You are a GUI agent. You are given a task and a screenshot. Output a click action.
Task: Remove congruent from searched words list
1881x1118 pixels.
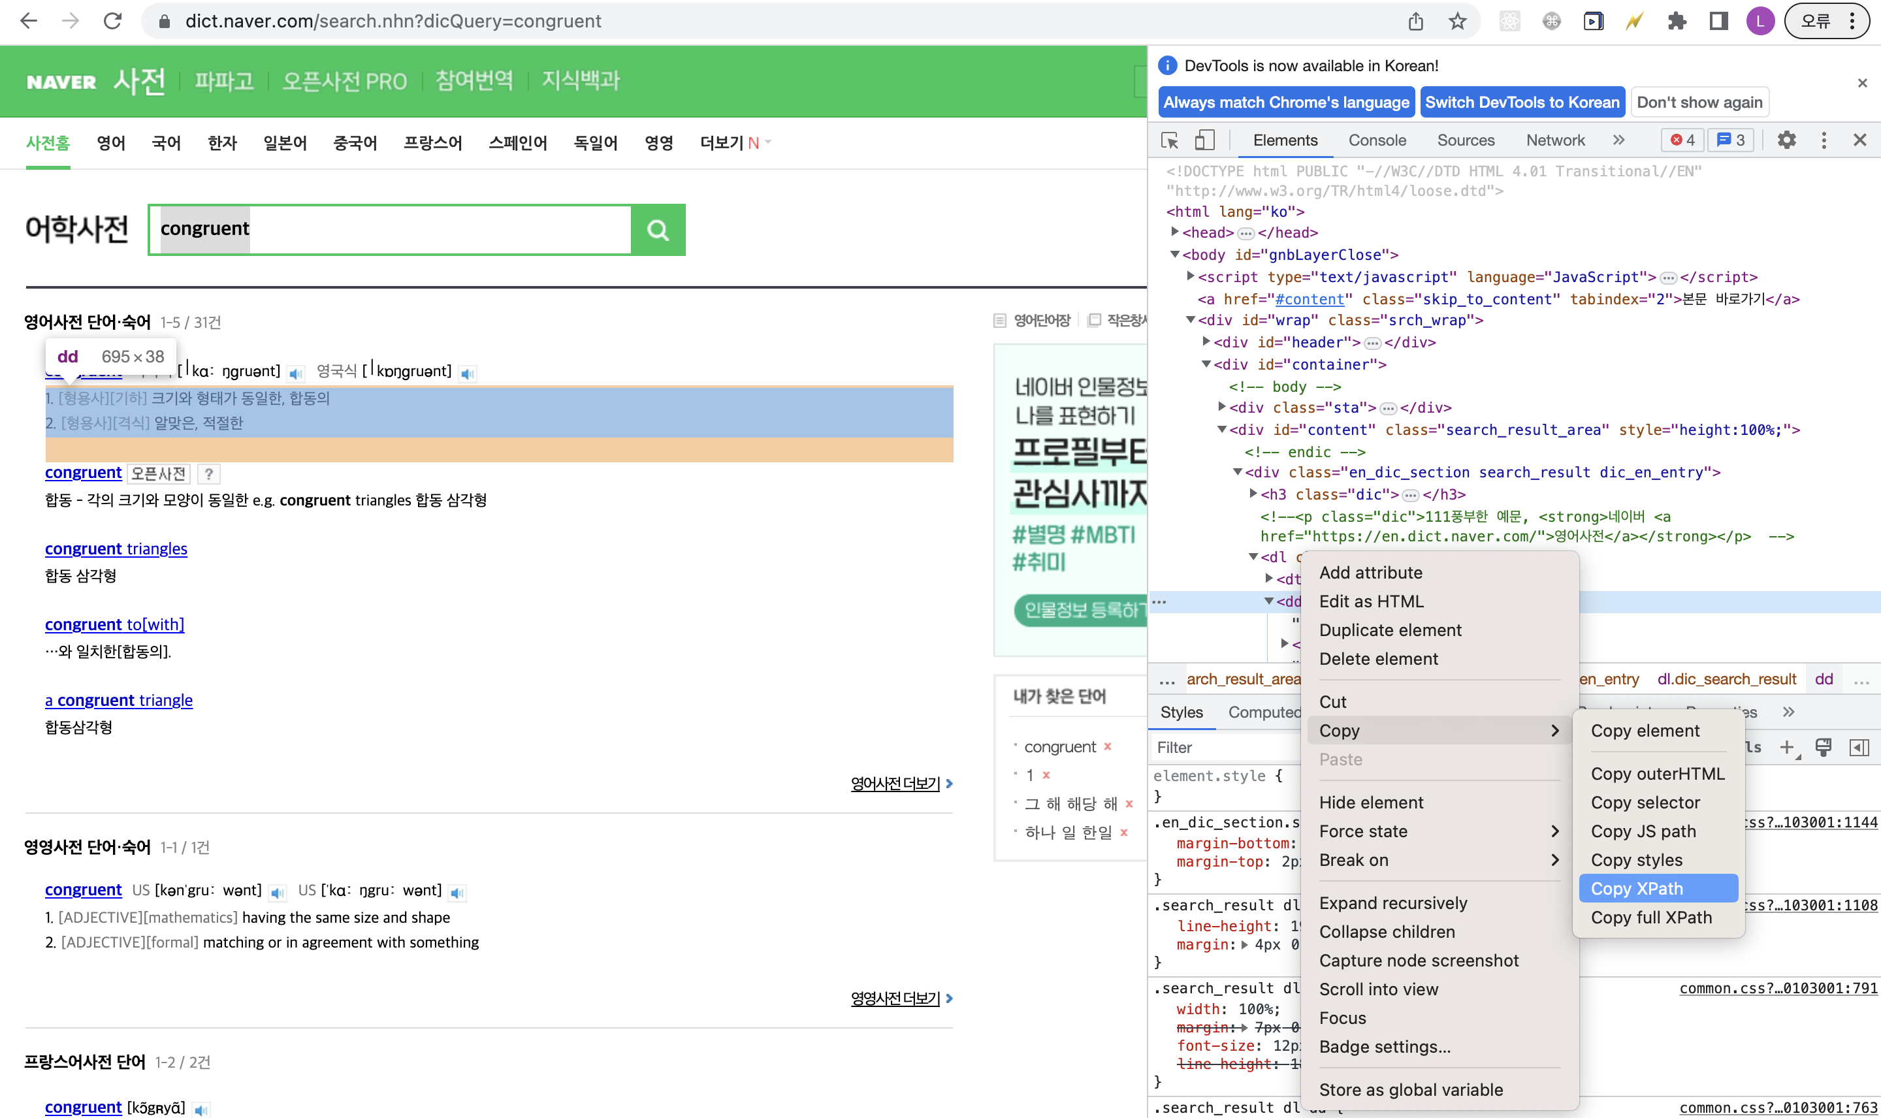tap(1107, 746)
